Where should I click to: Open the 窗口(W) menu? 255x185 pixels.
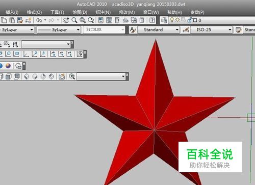tap(151, 12)
